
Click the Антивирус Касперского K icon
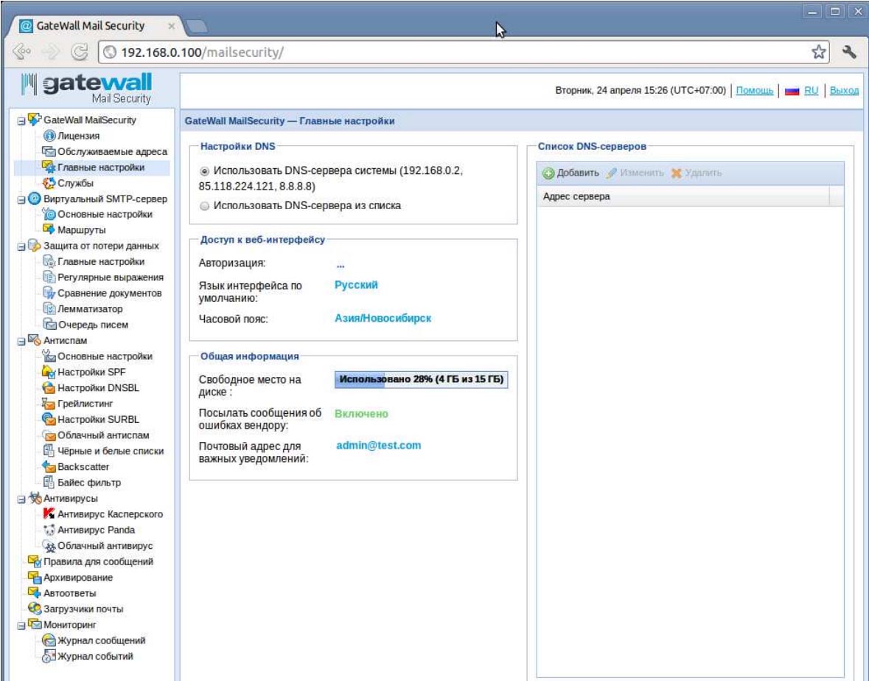point(49,514)
